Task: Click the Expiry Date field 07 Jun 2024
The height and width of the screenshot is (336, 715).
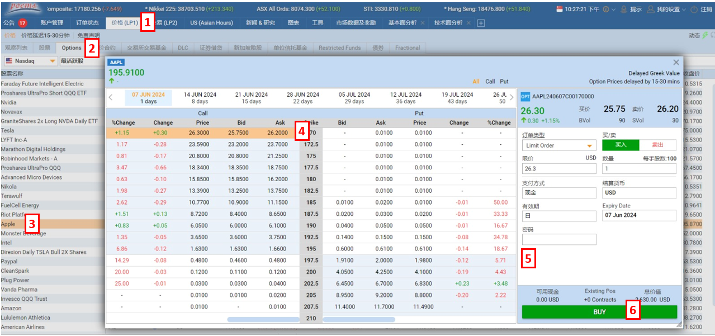Action: pyautogui.click(x=640, y=215)
